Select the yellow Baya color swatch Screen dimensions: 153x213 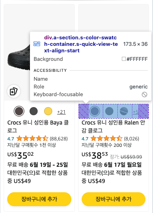click(48, 111)
